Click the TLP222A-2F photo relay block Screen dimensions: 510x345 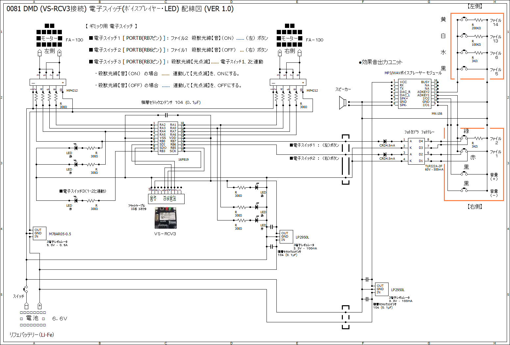click(x=416, y=151)
